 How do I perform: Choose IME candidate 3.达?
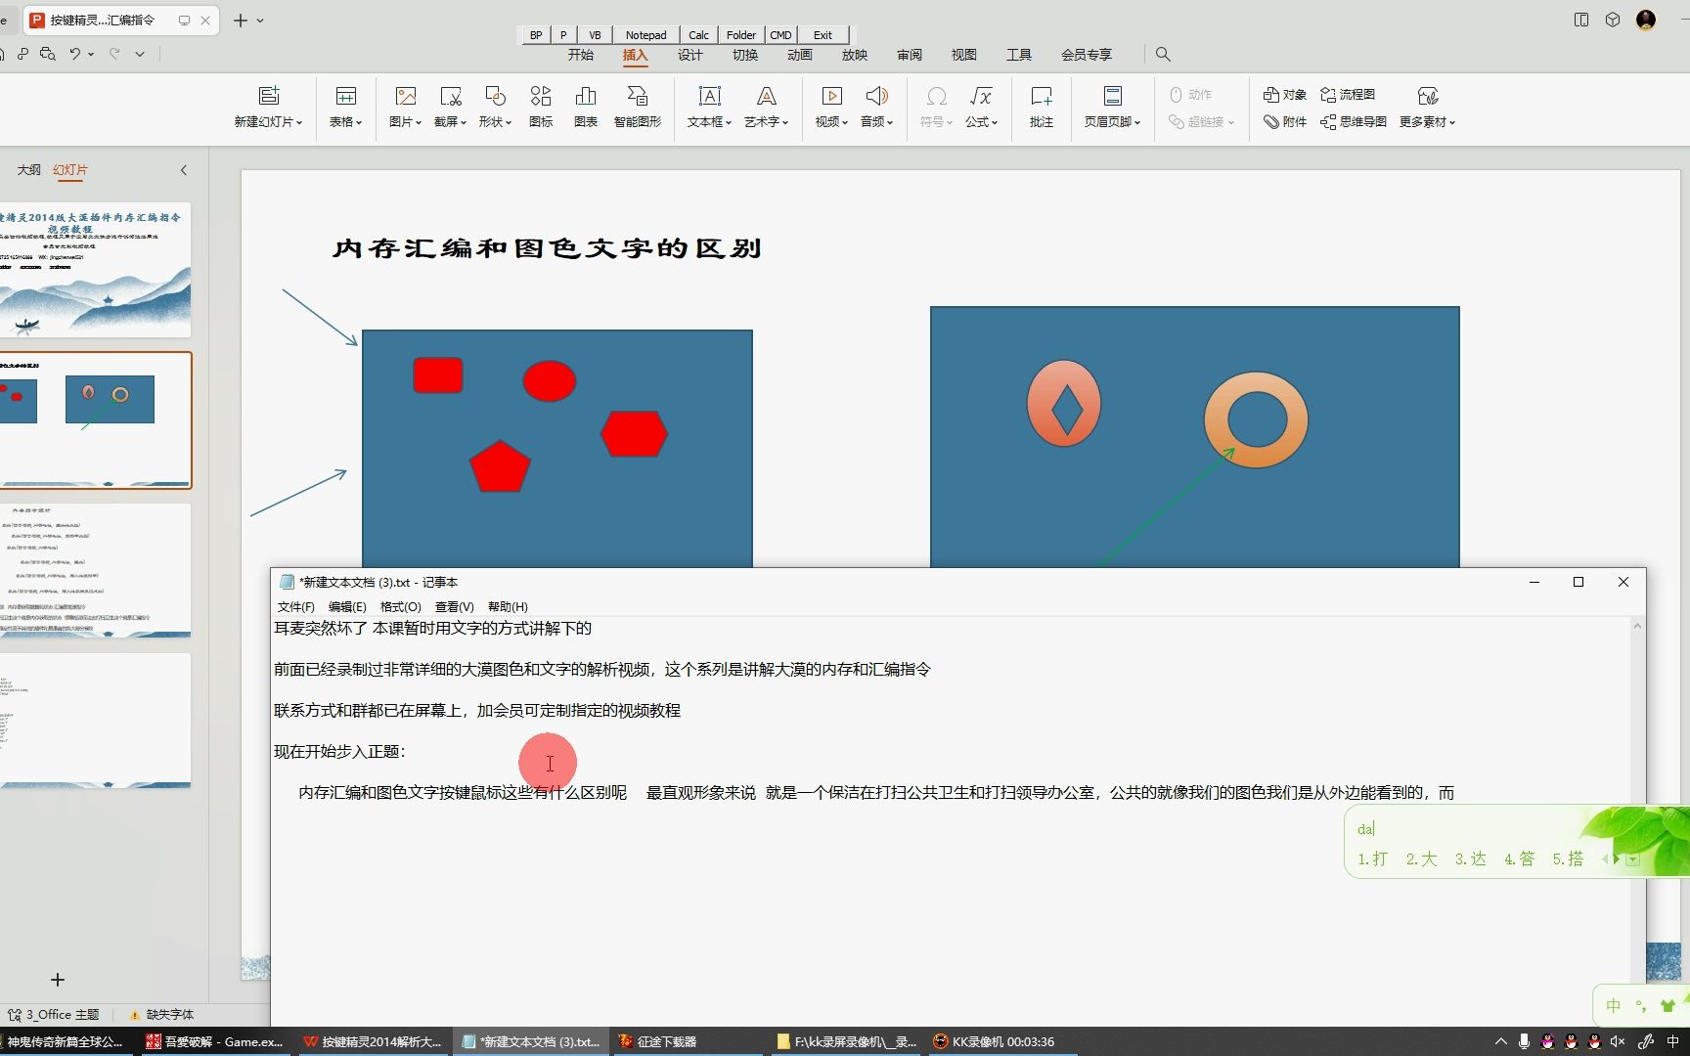click(1470, 858)
